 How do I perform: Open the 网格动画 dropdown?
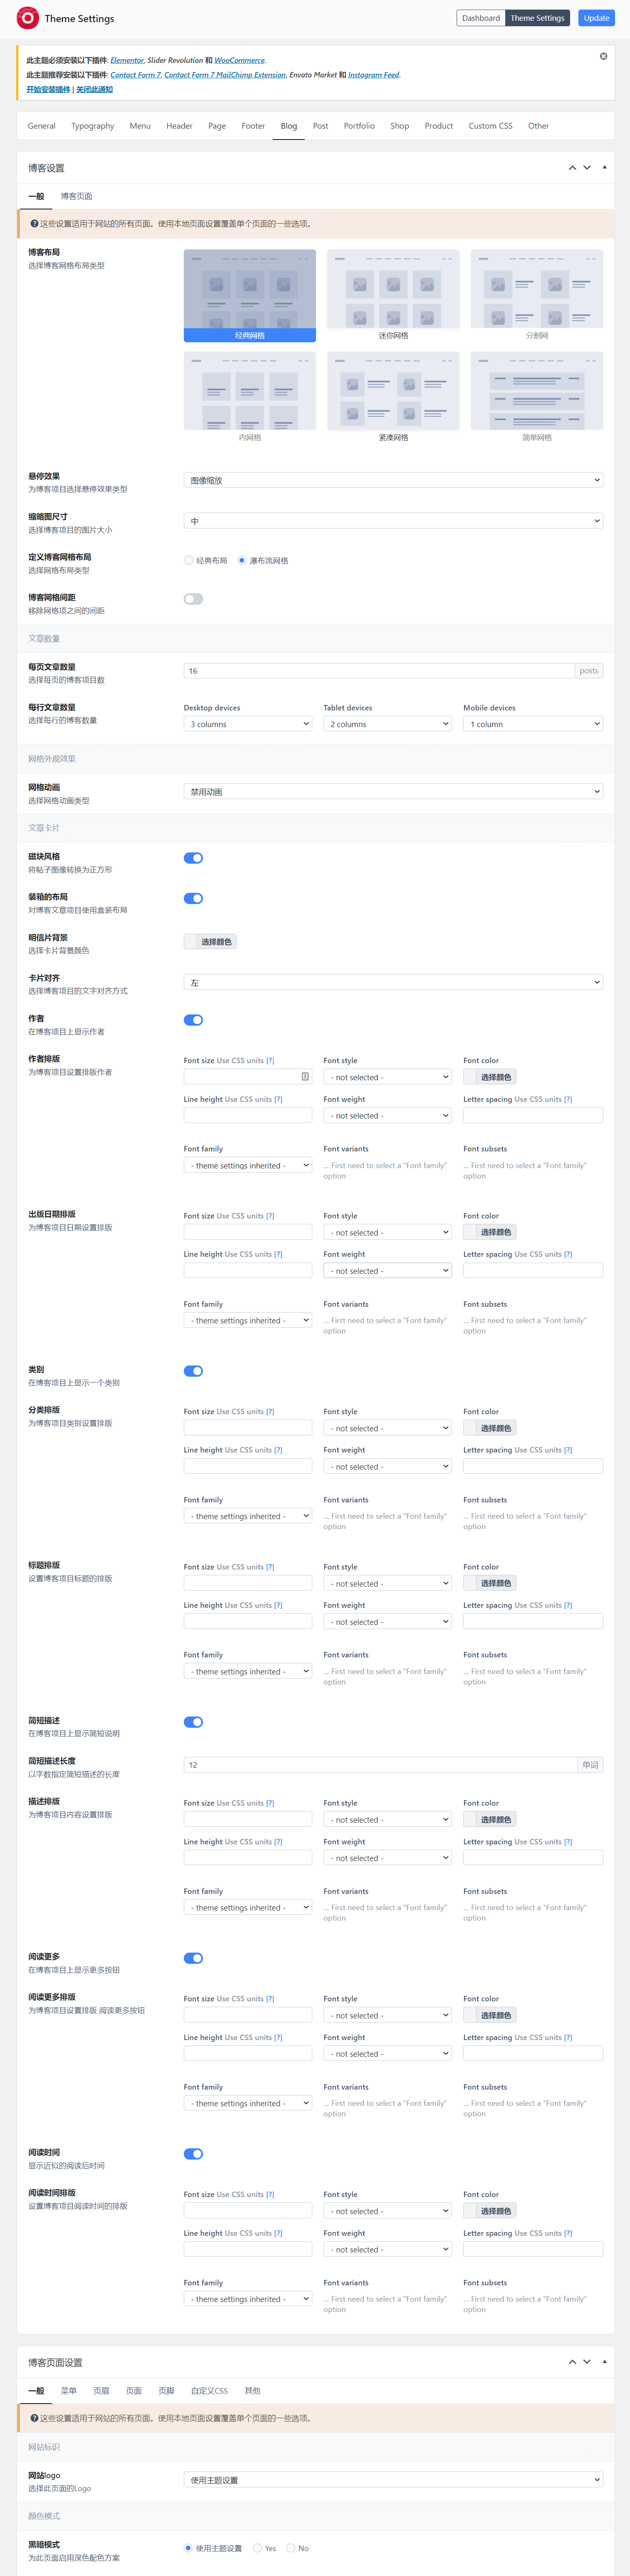click(x=393, y=792)
